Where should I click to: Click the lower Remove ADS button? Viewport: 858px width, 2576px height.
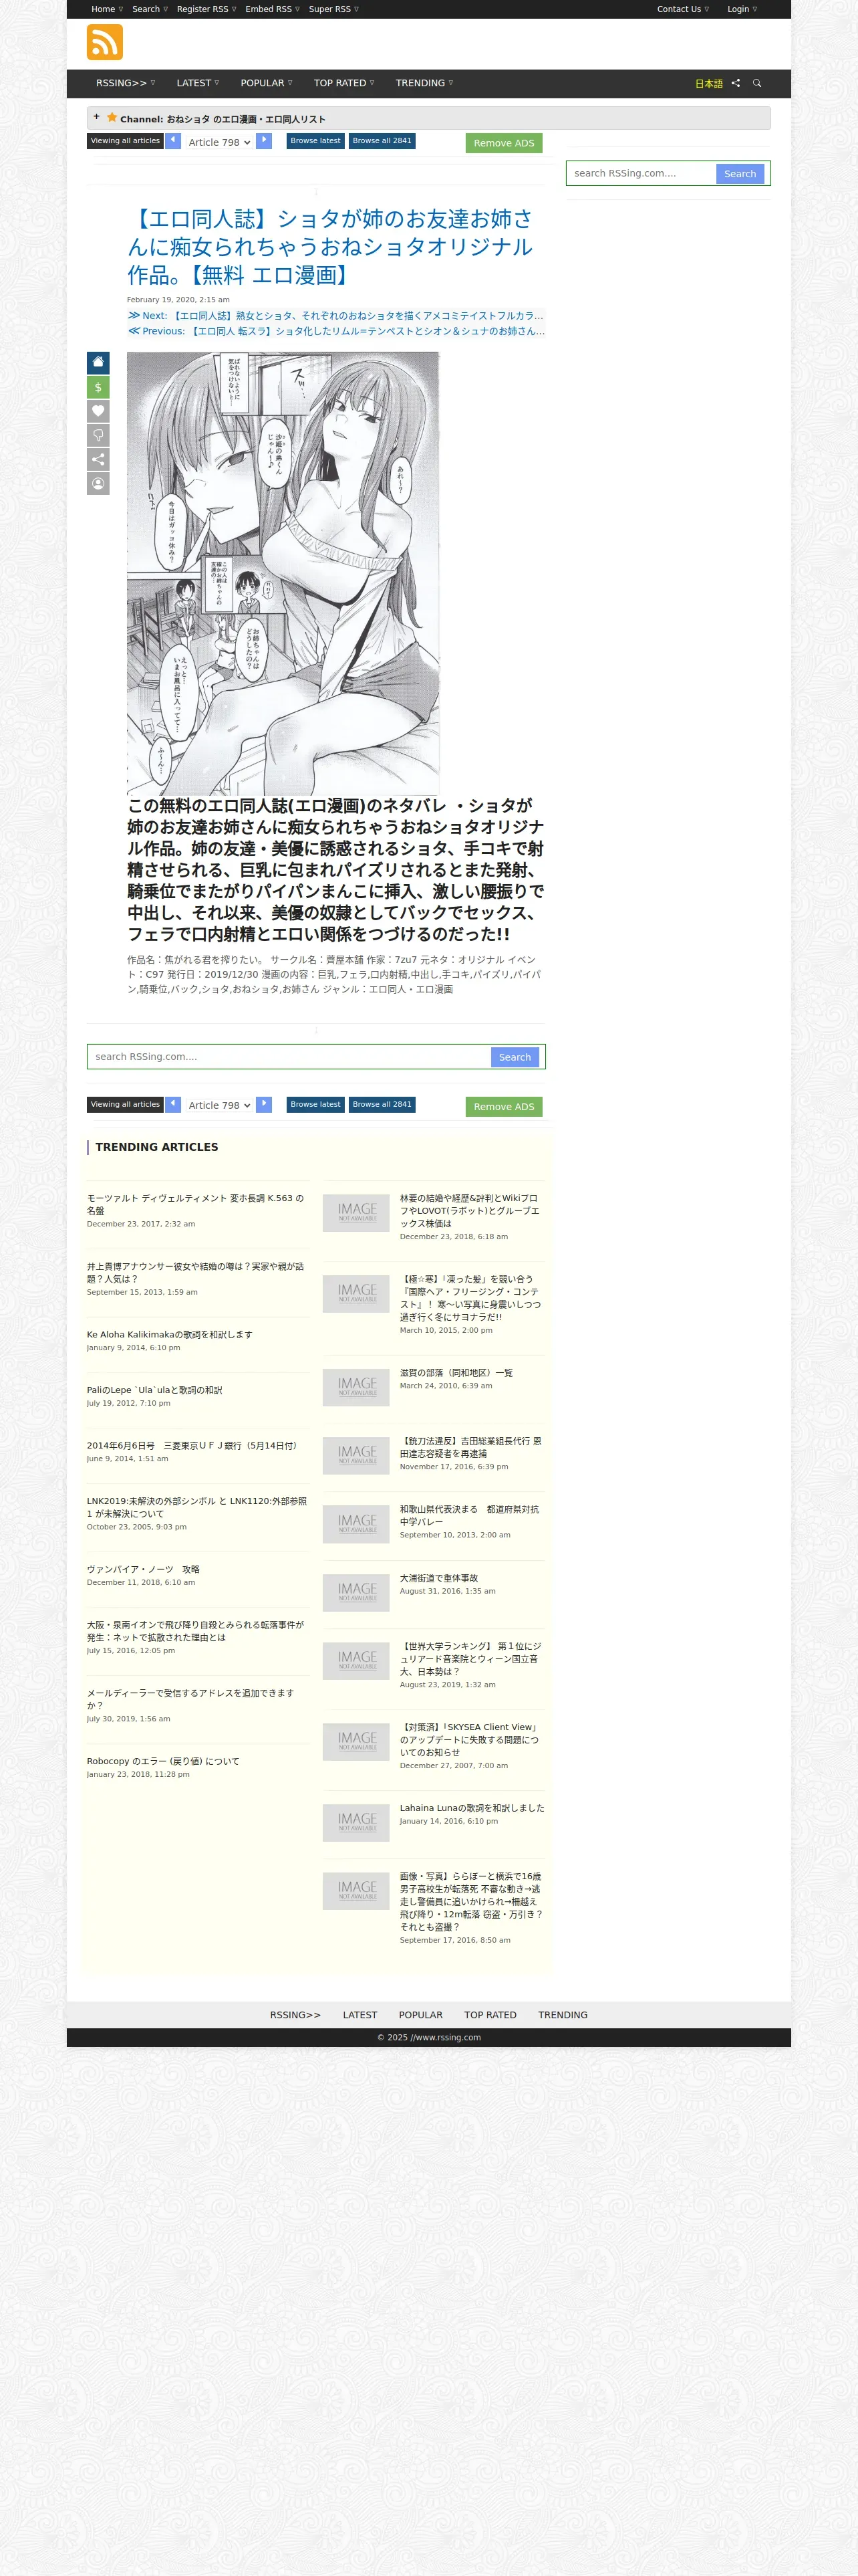[503, 1107]
